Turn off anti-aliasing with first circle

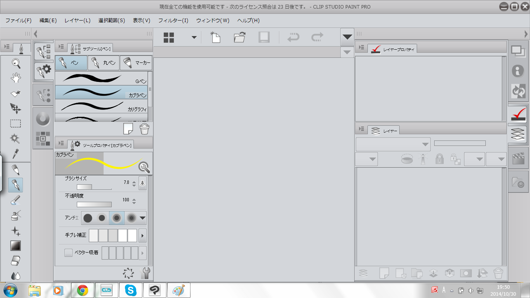pos(88,218)
